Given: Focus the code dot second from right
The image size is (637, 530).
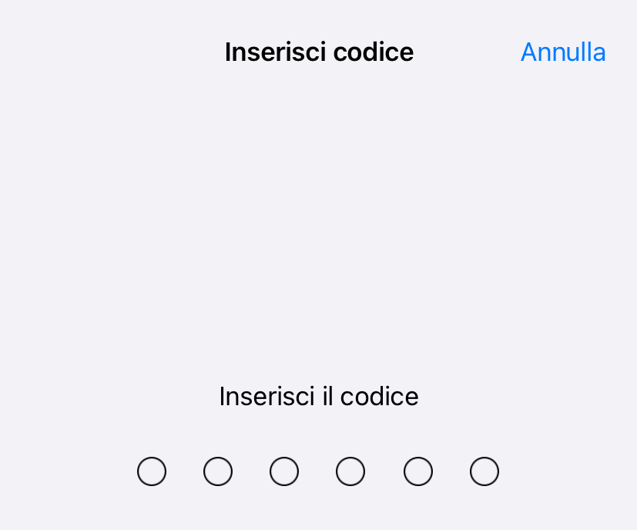Looking at the screenshot, I should click(x=418, y=471).
